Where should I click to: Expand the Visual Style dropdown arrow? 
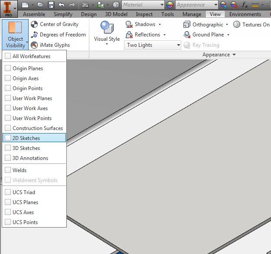(x=107, y=44)
